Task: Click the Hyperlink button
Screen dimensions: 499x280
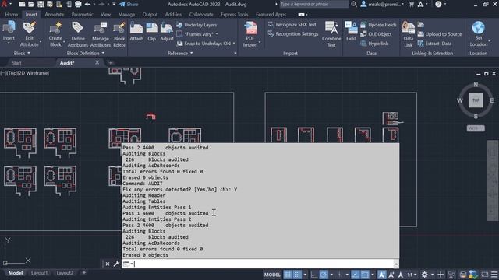Action: coord(374,44)
